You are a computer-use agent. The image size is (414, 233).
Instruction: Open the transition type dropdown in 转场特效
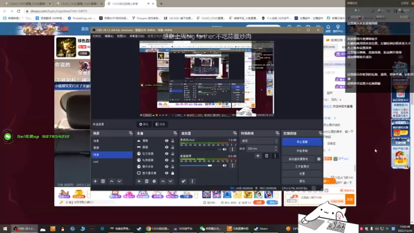point(259,141)
